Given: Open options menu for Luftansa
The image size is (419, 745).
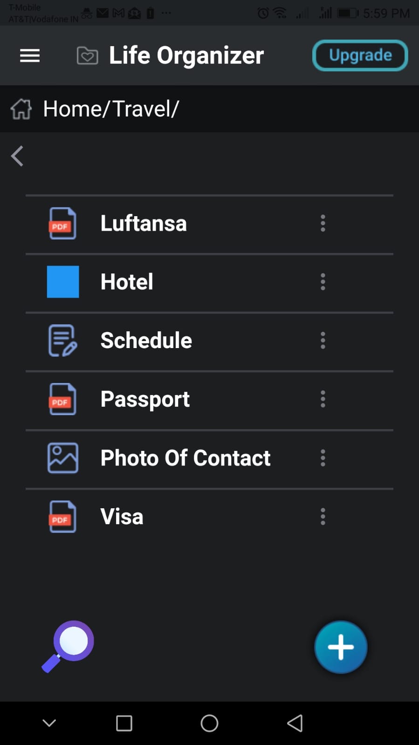Looking at the screenshot, I should click(323, 224).
